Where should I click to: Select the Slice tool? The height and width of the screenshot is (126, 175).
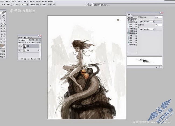coord(4,20)
